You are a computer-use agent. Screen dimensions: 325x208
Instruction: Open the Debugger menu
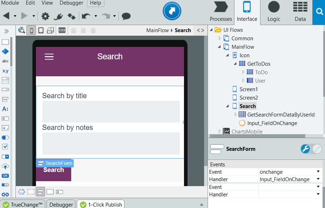pyautogui.click(x=71, y=3)
